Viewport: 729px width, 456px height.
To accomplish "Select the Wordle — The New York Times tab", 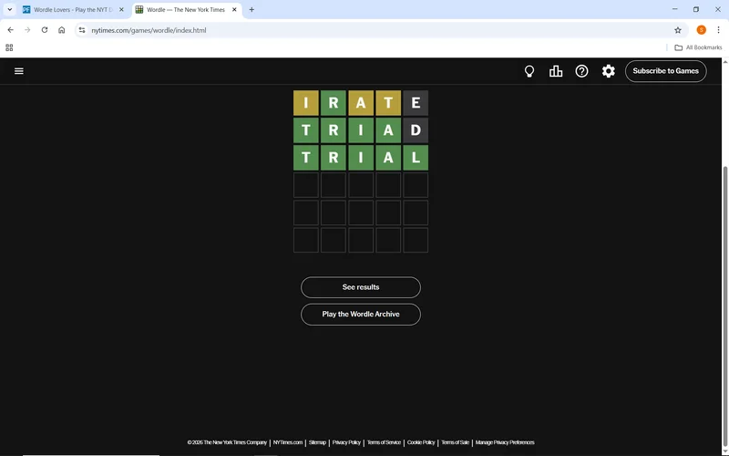I will pyautogui.click(x=186, y=9).
